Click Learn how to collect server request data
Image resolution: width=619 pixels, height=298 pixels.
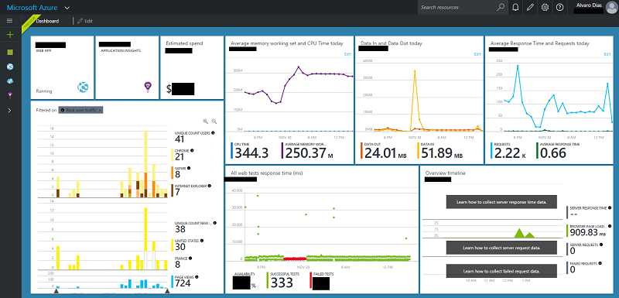point(501,248)
